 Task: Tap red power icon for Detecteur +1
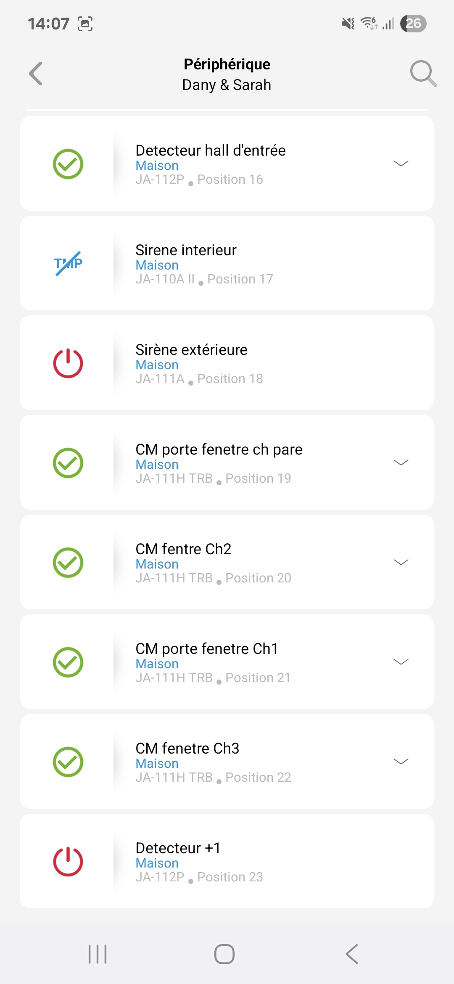pos(68,862)
